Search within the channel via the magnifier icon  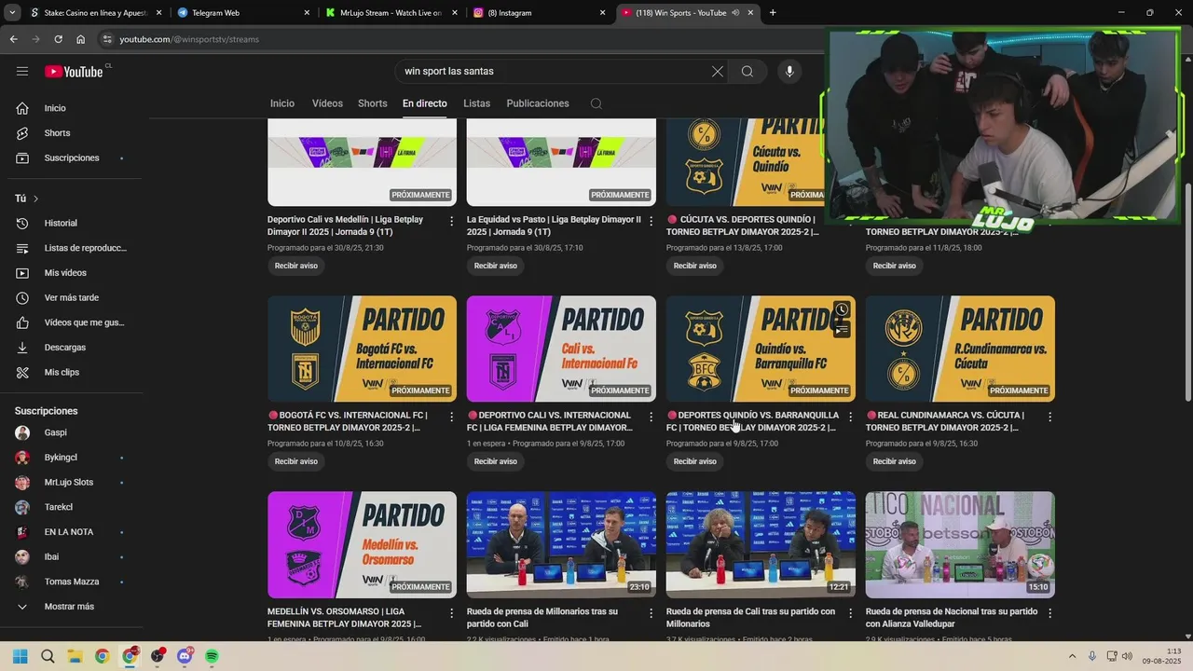pos(596,103)
